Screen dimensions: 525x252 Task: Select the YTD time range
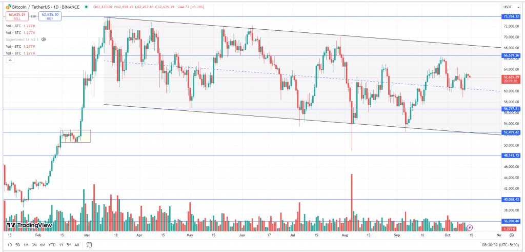coord(52,245)
